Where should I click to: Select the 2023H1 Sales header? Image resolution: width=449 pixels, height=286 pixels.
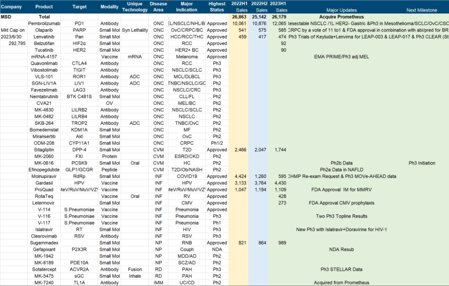click(278, 7)
